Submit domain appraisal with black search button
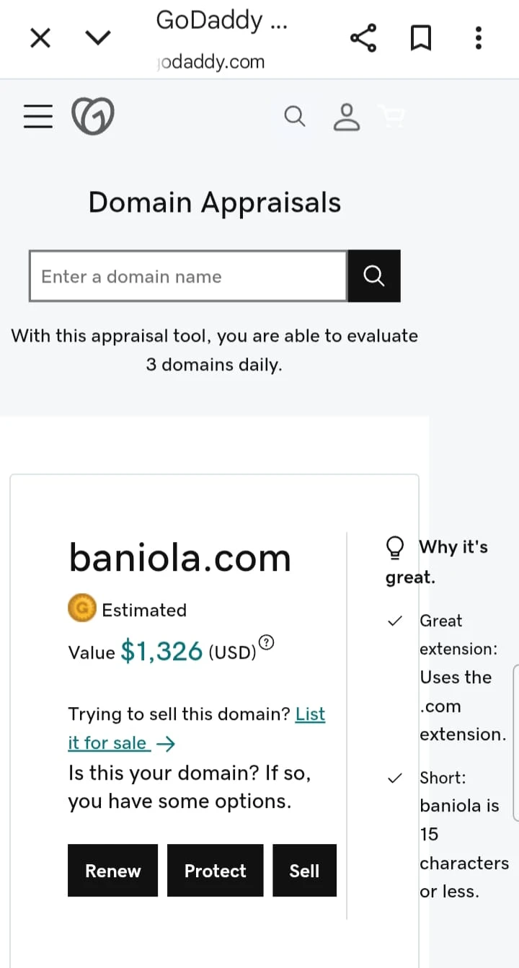The image size is (519, 968). tap(373, 276)
